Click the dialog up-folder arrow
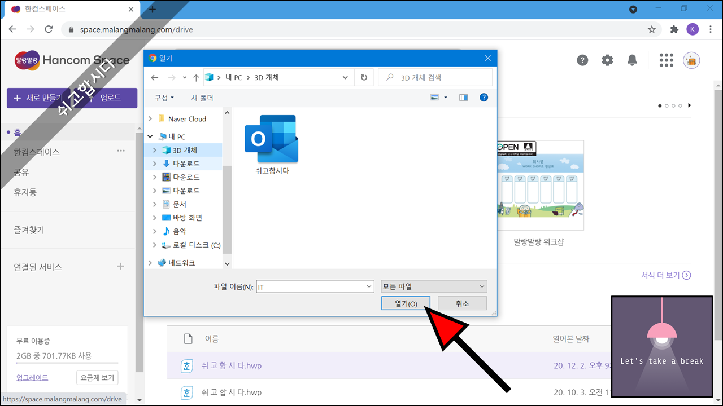 [196, 77]
